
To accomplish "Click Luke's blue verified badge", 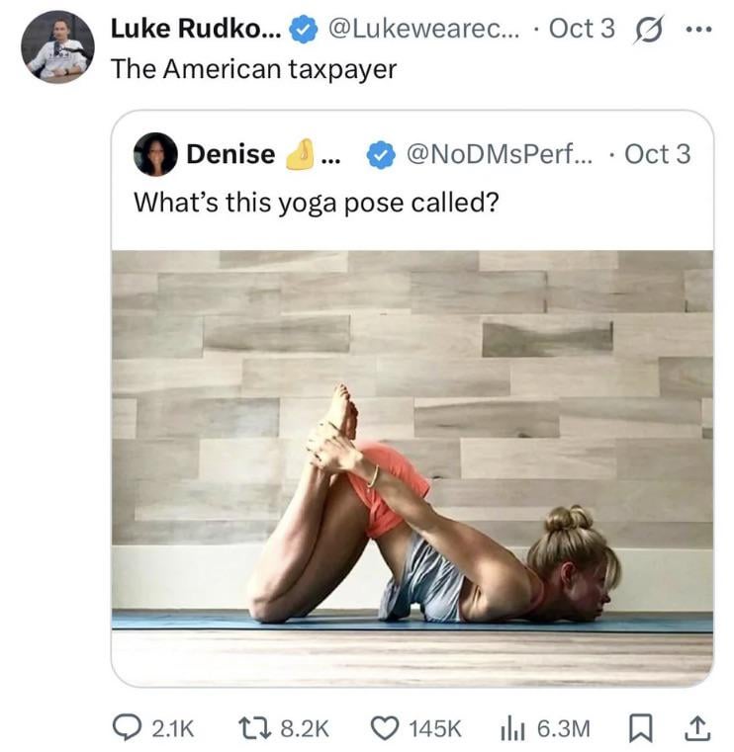I will (x=304, y=30).
